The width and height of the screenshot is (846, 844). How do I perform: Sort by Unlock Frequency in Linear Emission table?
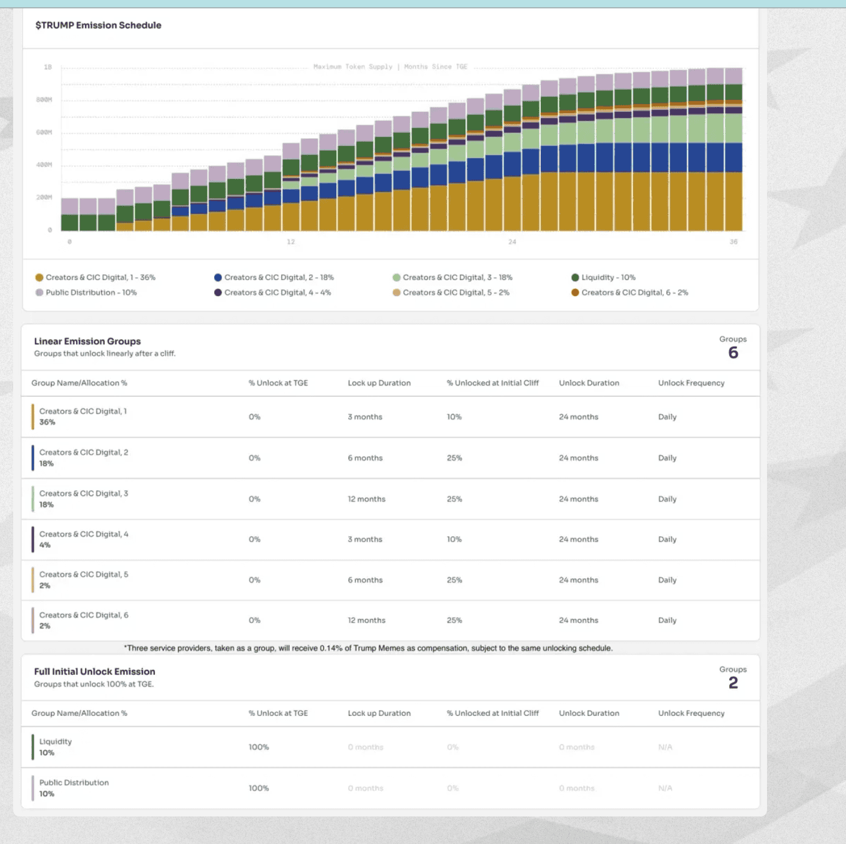click(691, 383)
